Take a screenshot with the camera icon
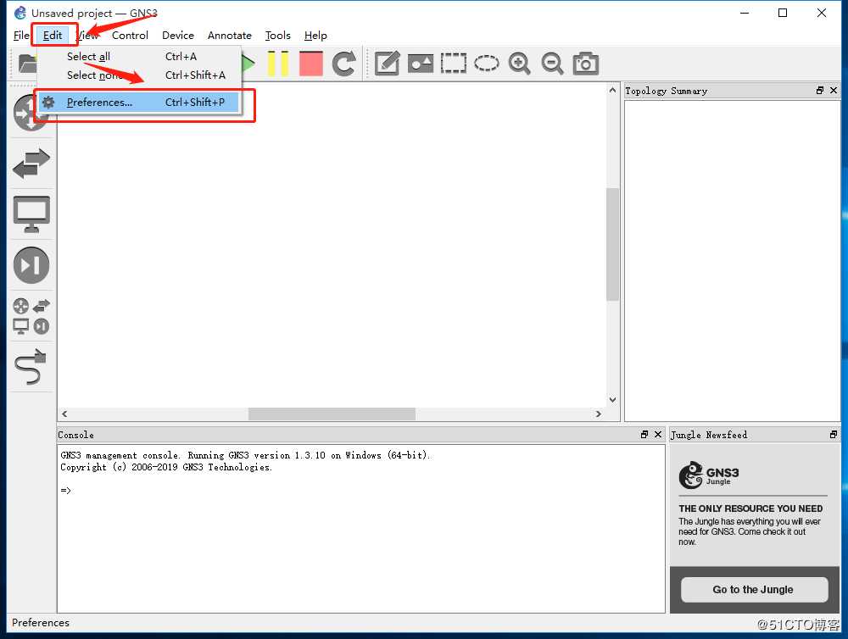This screenshot has height=639, width=848. (x=586, y=64)
